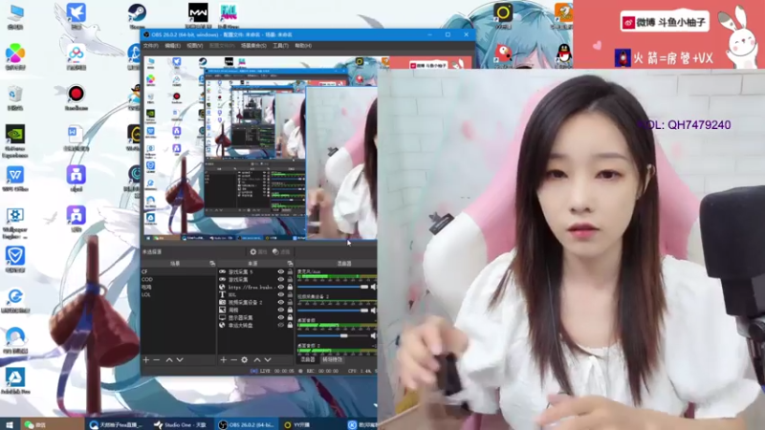The width and height of the screenshot is (765, 430).
Task: Open the Bandicam red record desktop icon
Action: pos(76,97)
